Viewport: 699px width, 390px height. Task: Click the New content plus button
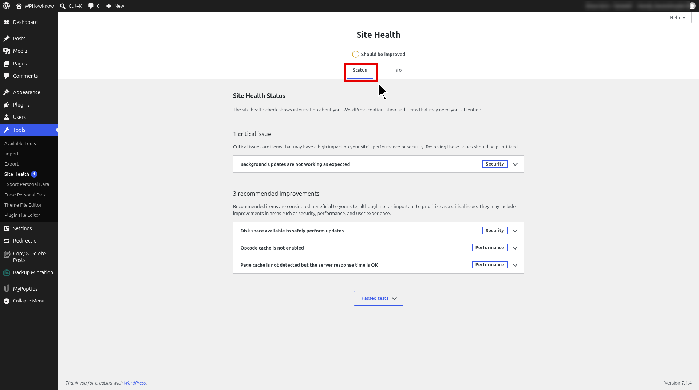(x=115, y=6)
